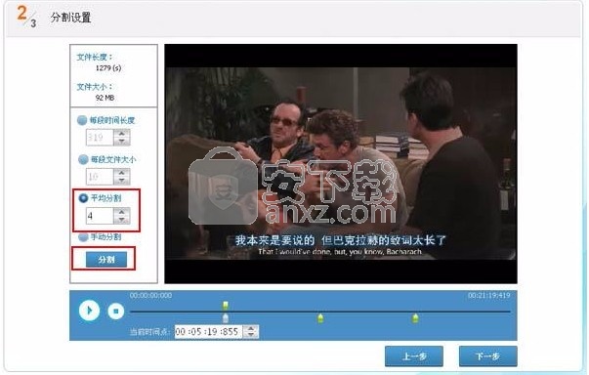The height and width of the screenshot is (375, 589).
Task: Click the 每段时间长度 field showing 319
Action: click(100, 138)
